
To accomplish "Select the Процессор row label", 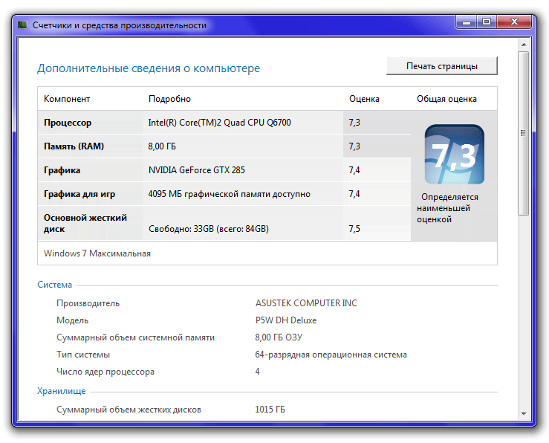I will tap(68, 123).
